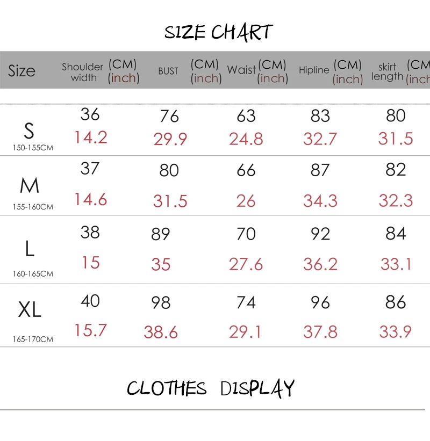Click the SIZE CHART heading
430x441 pixels.
(x=219, y=32)
